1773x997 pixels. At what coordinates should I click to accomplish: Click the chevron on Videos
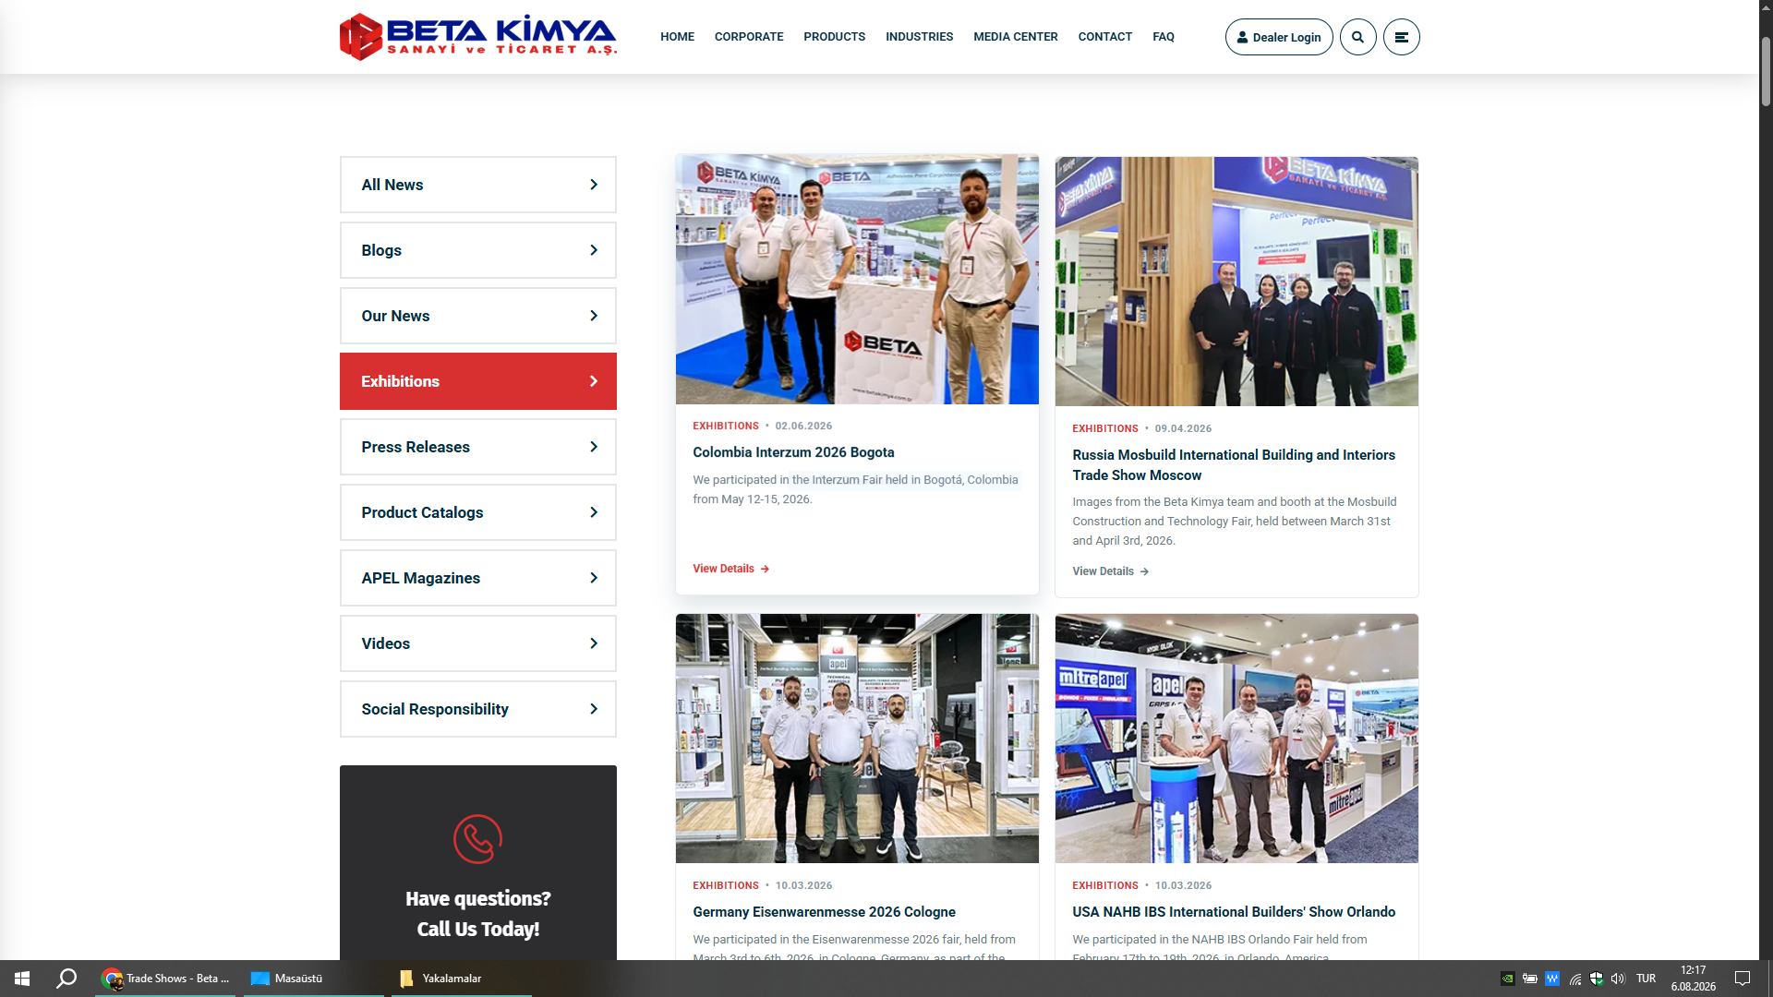click(594, 643)
